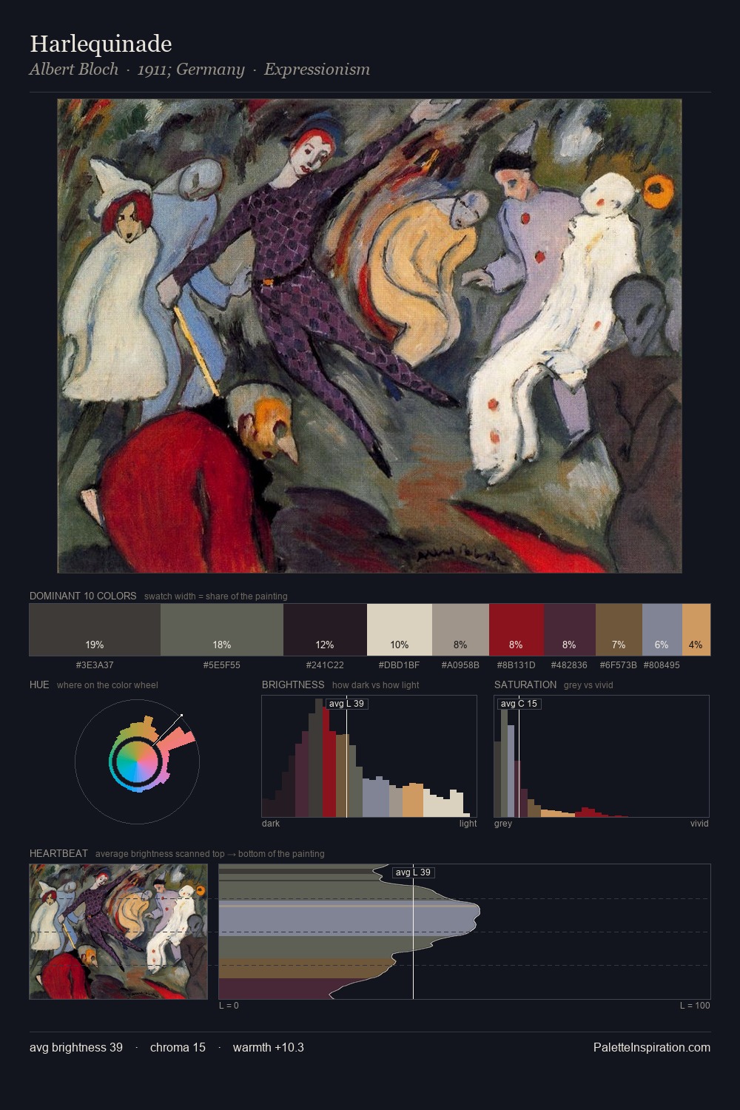Click the '#5E5F55' hex code text
The image size is (740, 1110).
[x=222, y=665]
